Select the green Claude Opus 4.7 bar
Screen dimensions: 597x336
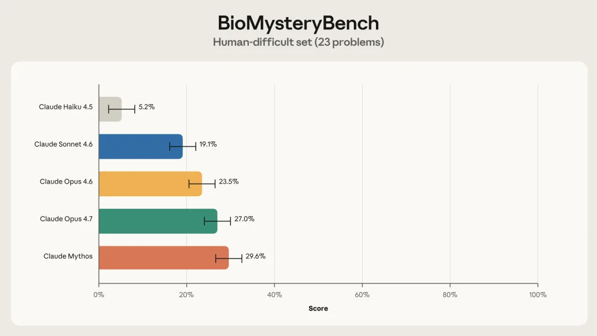tap(158, 221)
